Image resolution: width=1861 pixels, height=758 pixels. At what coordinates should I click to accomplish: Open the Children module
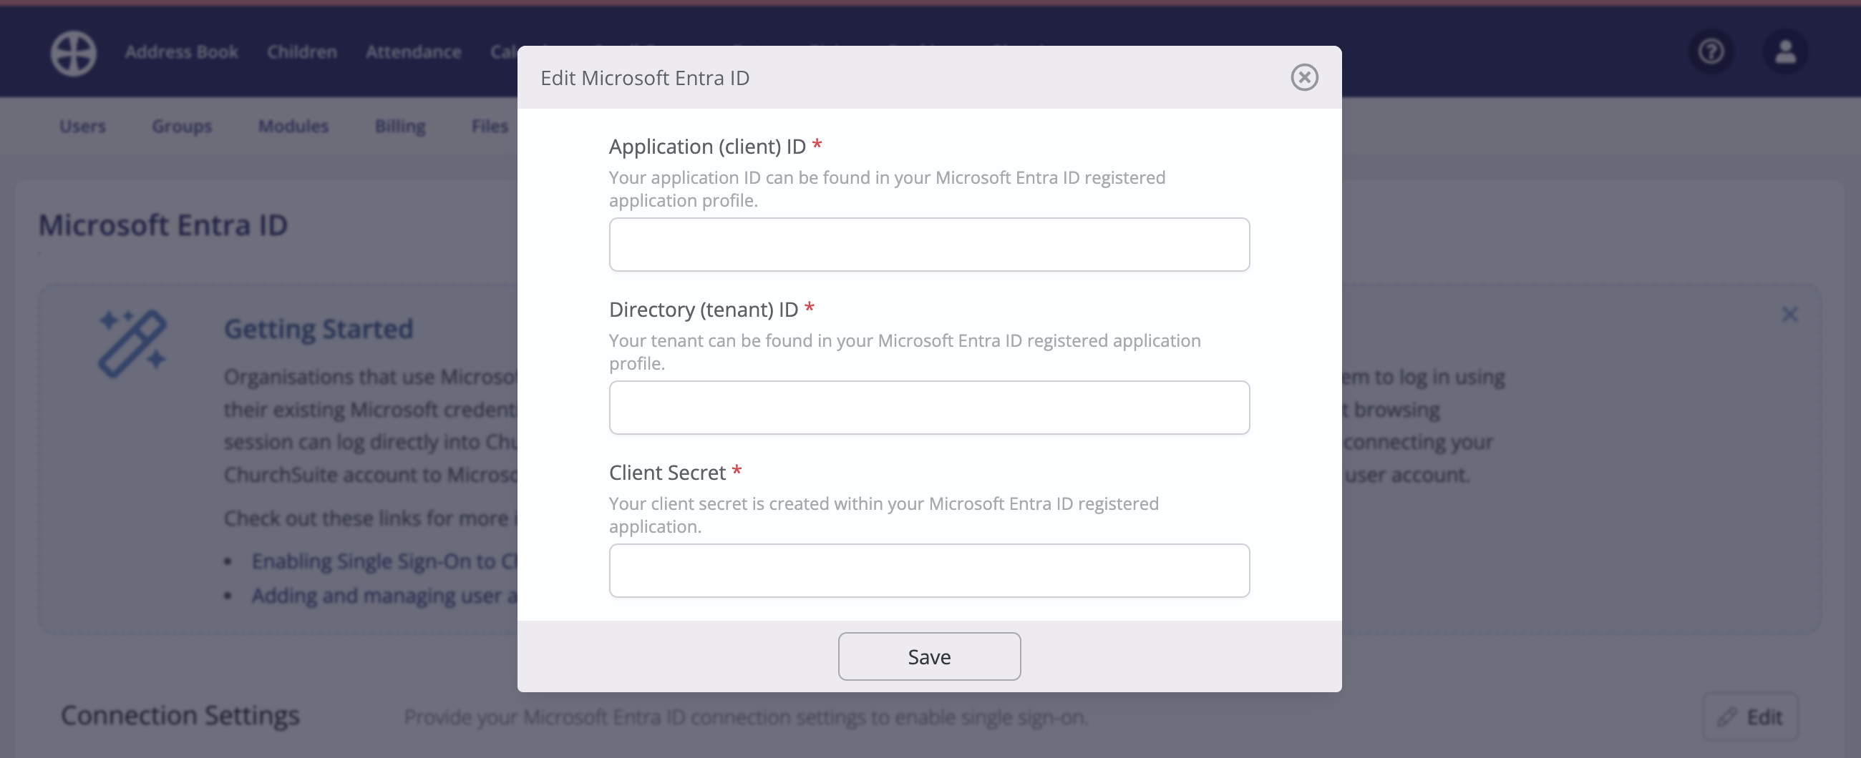(x=302, y=52)
